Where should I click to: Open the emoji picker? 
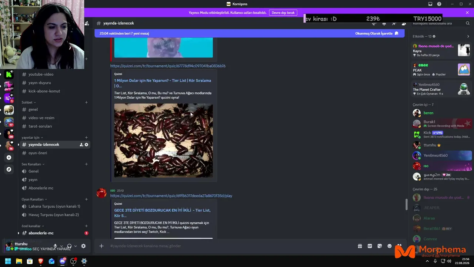pyautogui.click(x=390, y=246)
